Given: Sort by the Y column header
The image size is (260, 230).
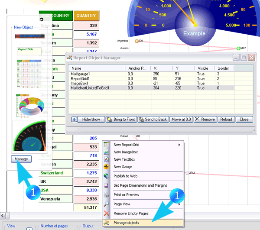Looking at the screenshot, I should [x=184, y=68].
